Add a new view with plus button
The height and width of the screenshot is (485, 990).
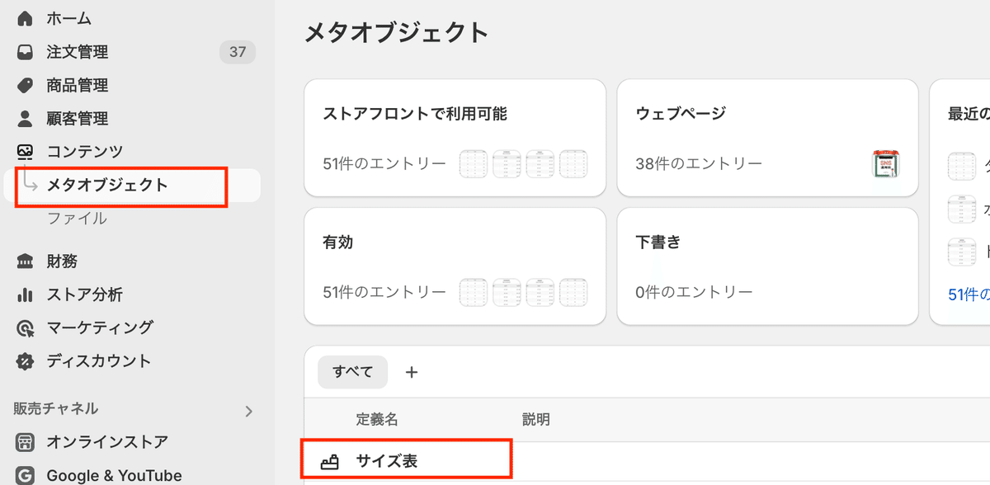[412, 372]
